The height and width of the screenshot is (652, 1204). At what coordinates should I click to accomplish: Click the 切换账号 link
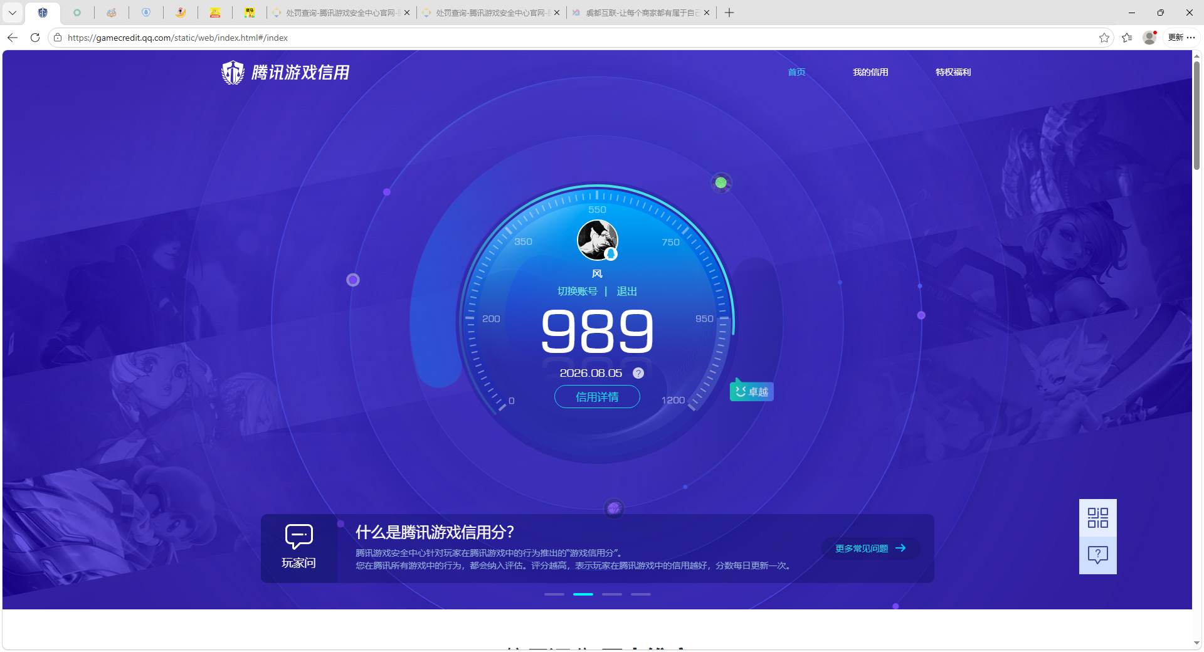[578, 292]
